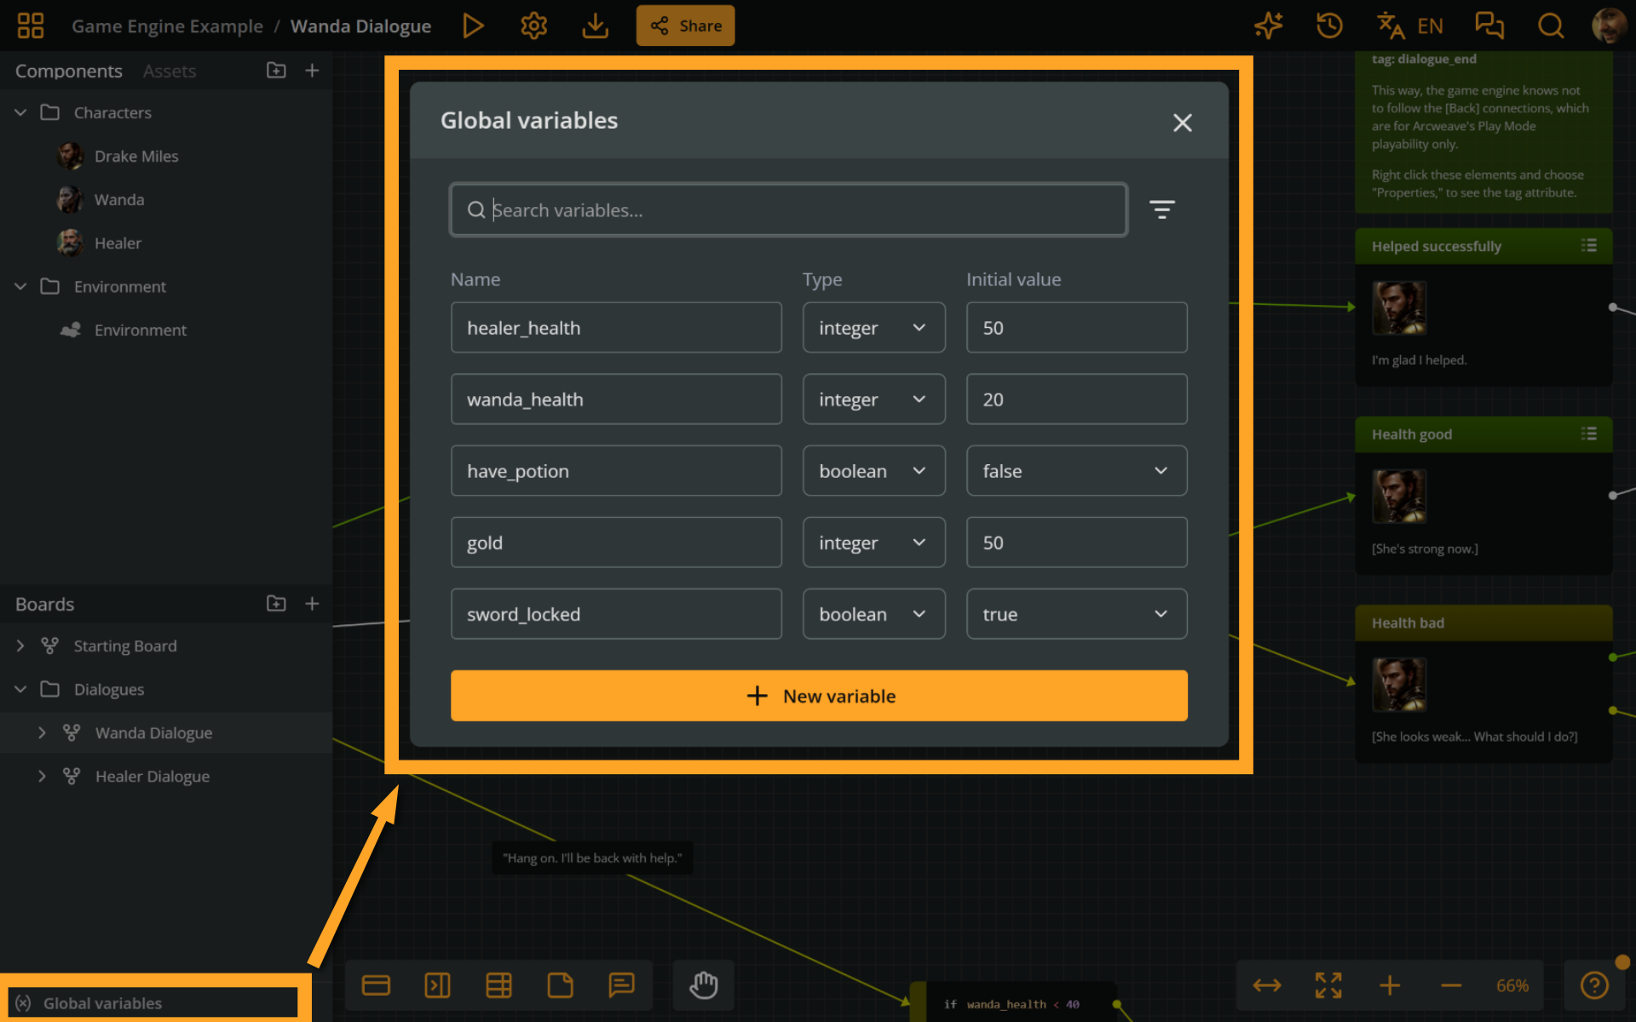1636x1022 pixels.
Task: Open sword_locked initial value dropdown
Action: point(1076,614)
